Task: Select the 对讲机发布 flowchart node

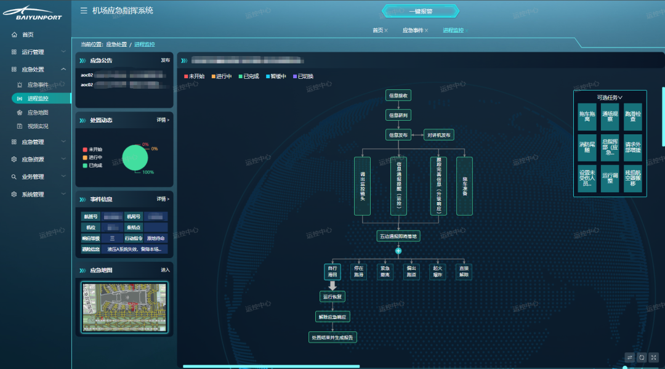Action: [439, 135]
